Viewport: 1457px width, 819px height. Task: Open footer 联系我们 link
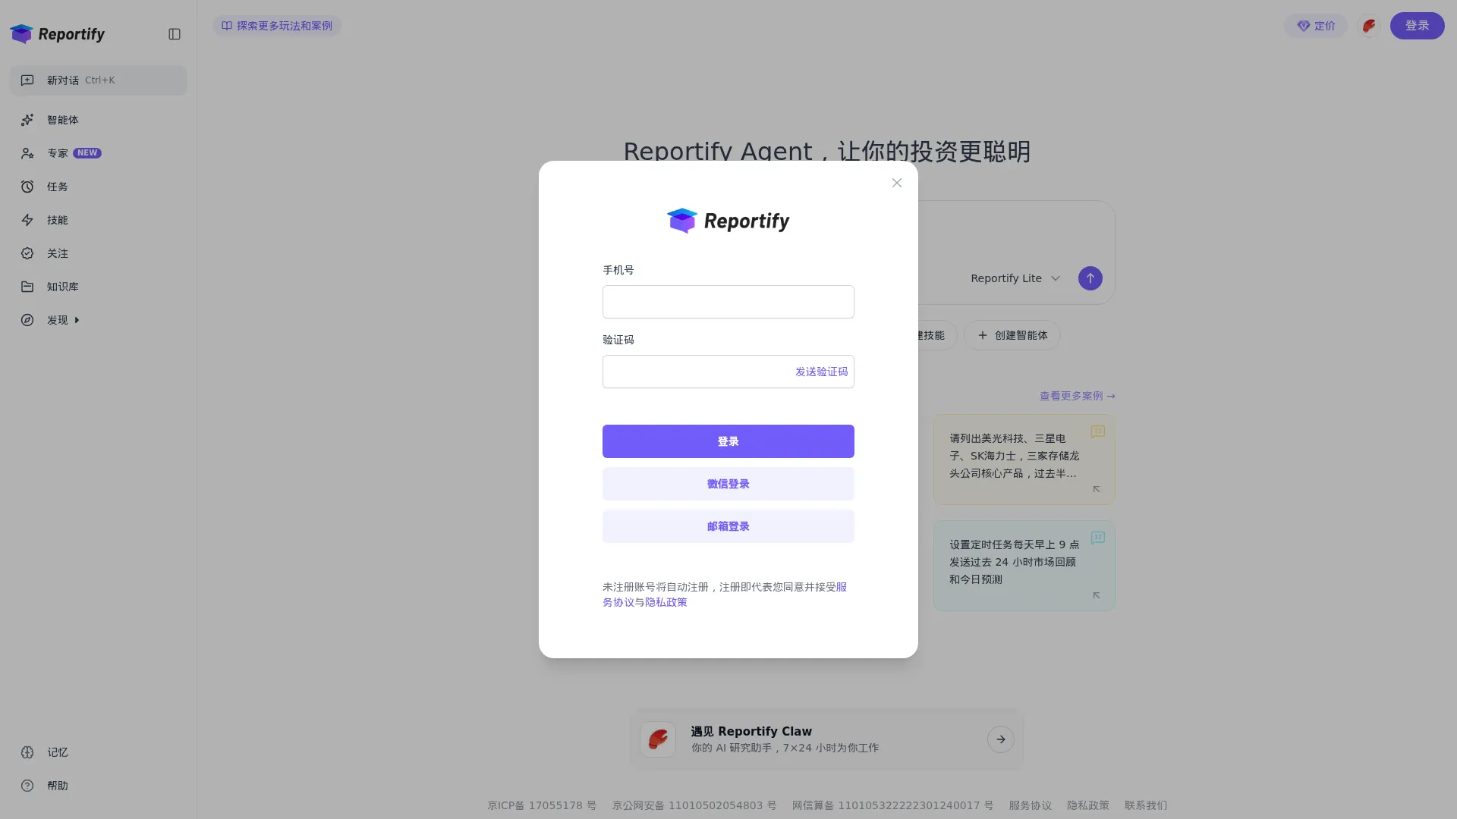click(x=1146, y=805)
